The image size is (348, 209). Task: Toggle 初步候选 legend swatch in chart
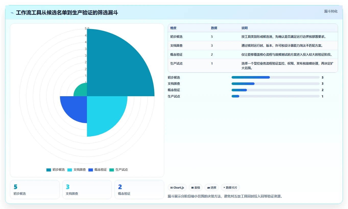(x=49, y=170)
